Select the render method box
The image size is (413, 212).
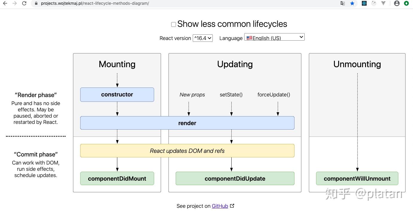coord(187,123)
